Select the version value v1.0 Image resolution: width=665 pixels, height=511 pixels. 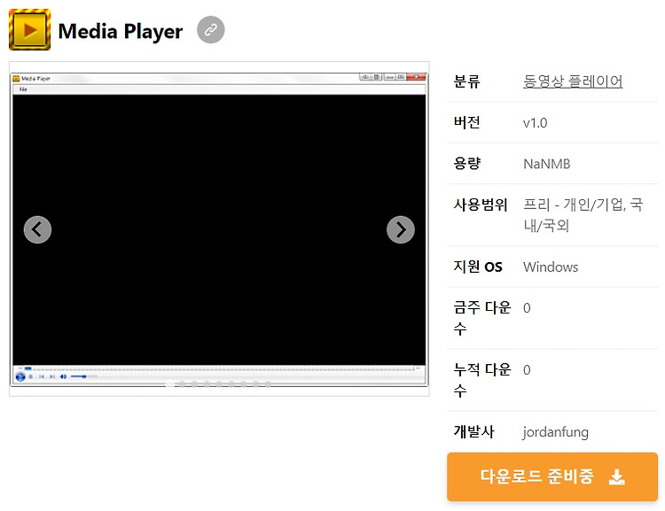[536, 123]
